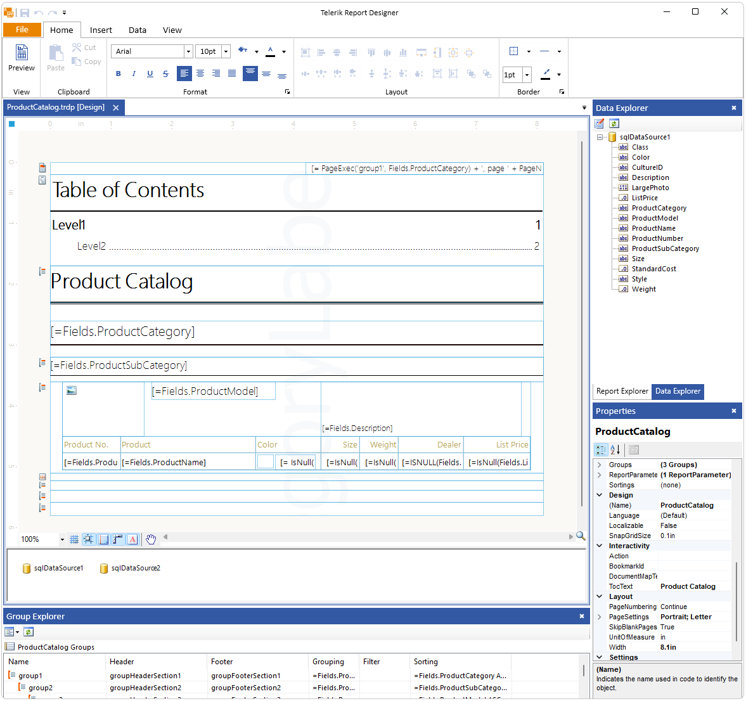
Task: Apply strikethrough formatting
Action: (165, 74)
